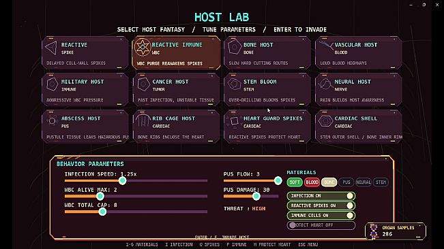
Task: Click the Stem Bloom cell icon
Action: 234,84
